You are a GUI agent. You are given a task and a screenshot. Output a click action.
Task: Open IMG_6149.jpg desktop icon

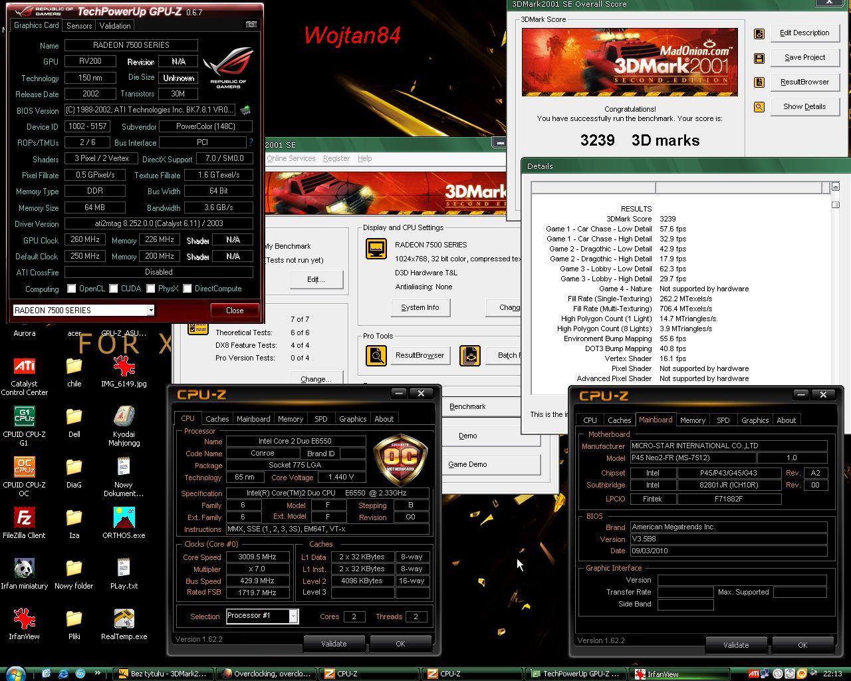(x=124, y=372)
